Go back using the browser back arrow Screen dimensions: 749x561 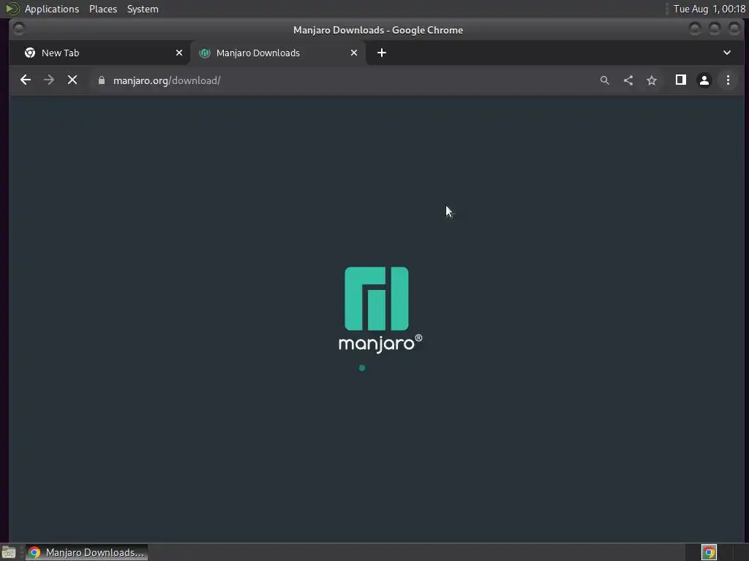coord(26,80)
